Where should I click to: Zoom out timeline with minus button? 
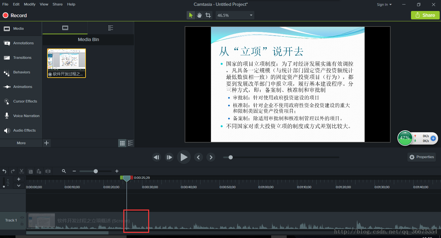pyautogui.click(x=74, y=171)
